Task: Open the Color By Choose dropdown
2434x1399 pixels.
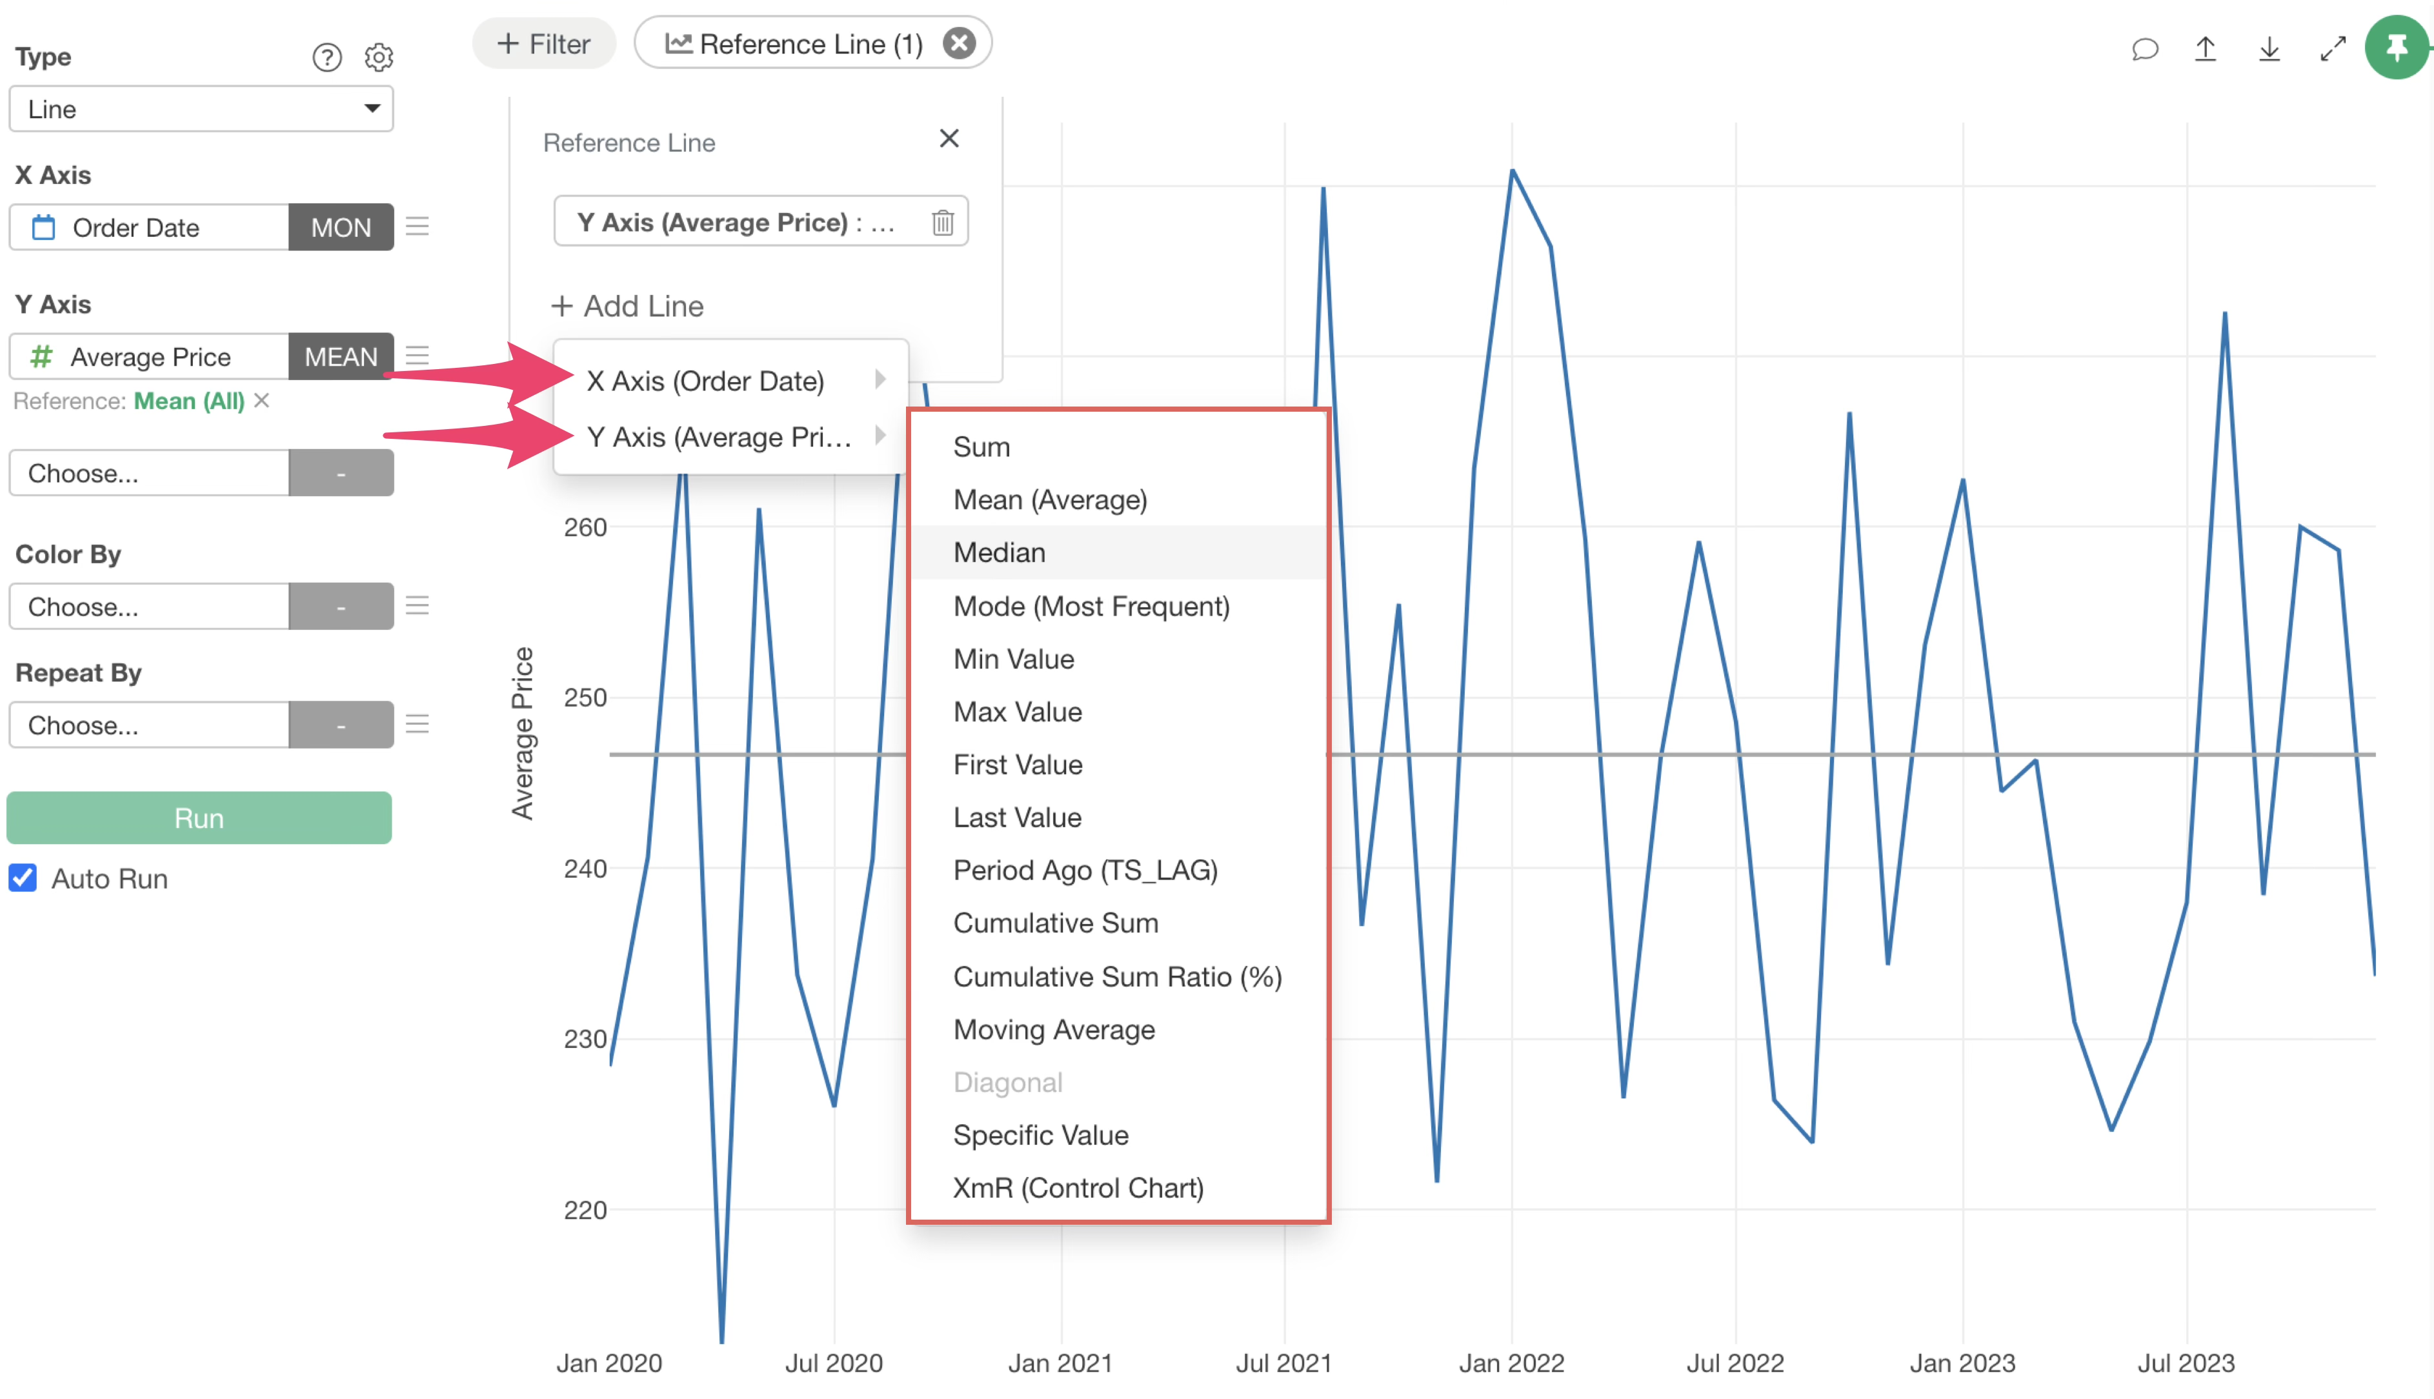Action: [x=149, y=607]
